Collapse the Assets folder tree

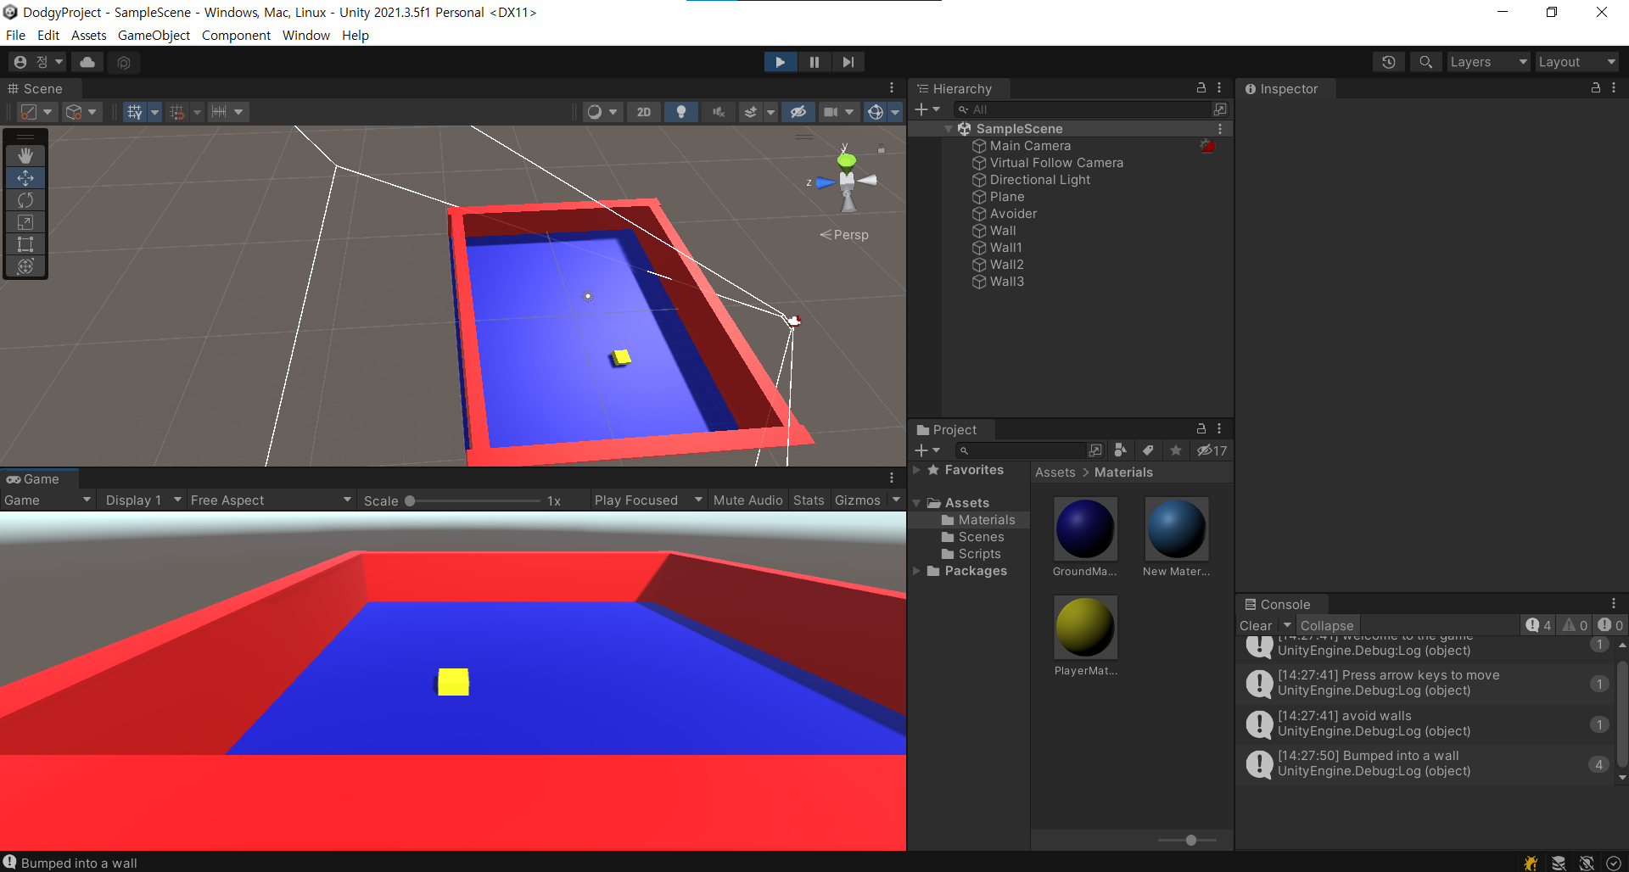916,503
